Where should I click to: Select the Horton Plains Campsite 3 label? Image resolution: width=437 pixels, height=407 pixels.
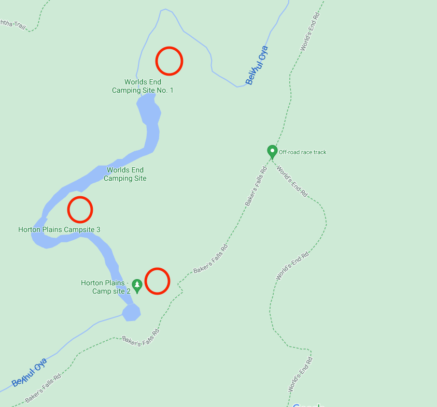point(59,229)
